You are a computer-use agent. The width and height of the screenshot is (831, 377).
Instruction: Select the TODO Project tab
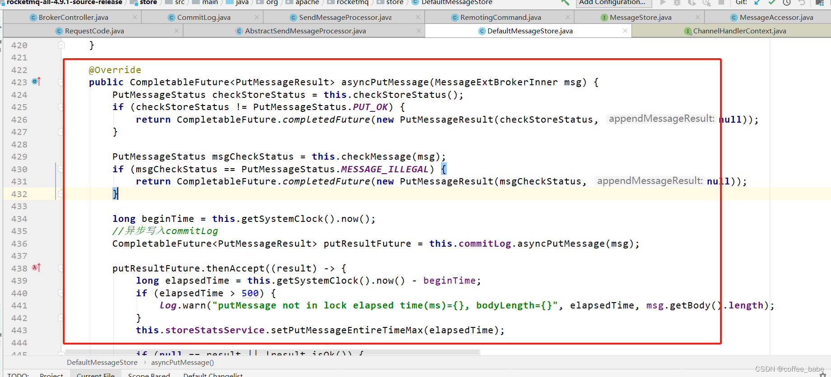(51, 375)
